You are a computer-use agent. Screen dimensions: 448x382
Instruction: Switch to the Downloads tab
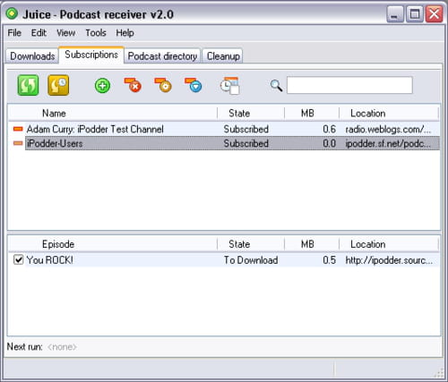(32, 56)
